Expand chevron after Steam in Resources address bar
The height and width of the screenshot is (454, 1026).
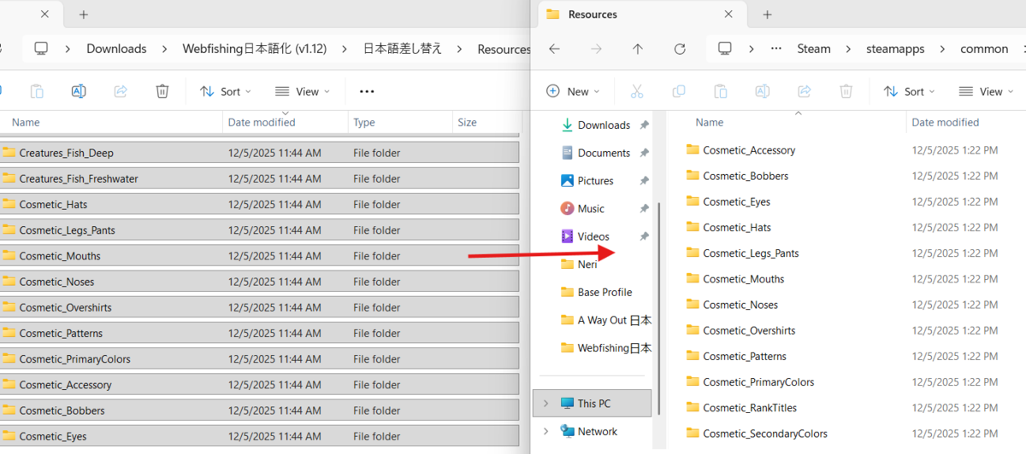point(848,49)
